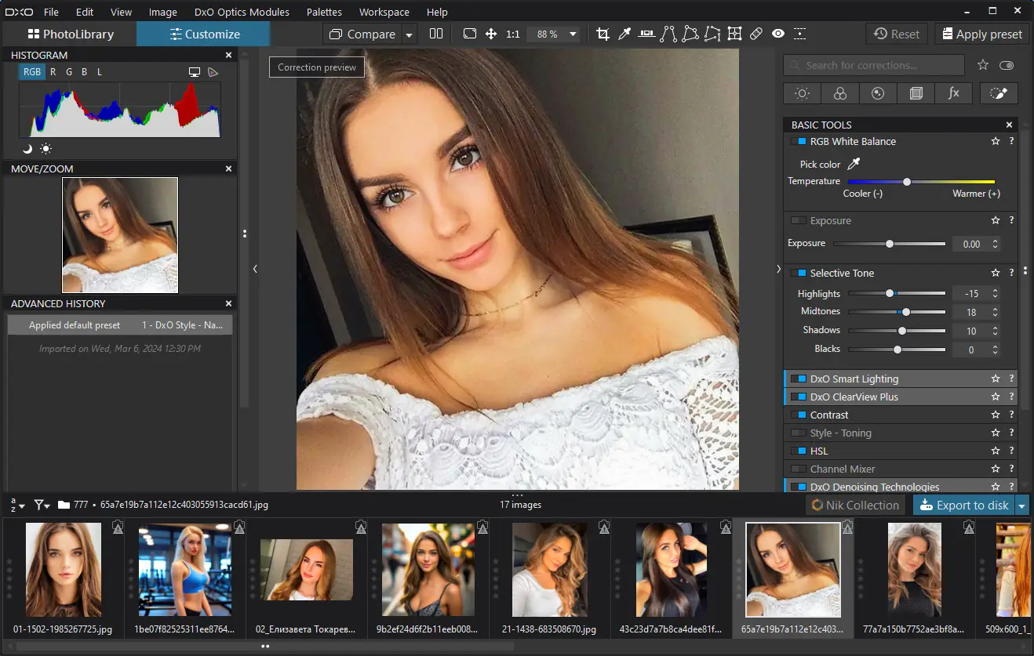
Task: Switch to the PhotoLibrary tab
Action: pos(71,34)
